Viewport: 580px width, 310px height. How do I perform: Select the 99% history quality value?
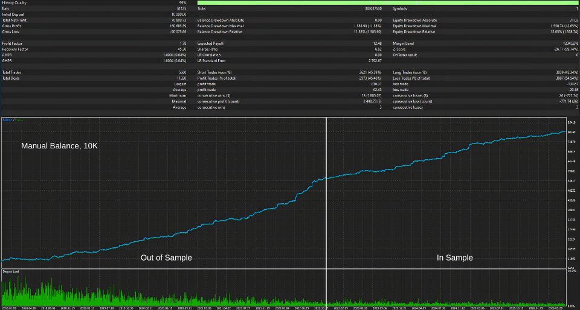click(182, 2)
